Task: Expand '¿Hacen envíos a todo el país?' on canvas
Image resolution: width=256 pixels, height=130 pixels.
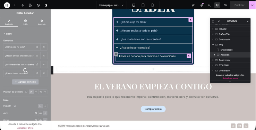Action: [153, 31]
